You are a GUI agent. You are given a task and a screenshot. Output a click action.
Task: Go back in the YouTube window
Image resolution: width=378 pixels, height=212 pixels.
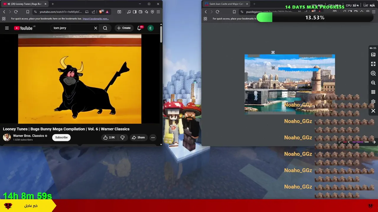pyautogui.click(x=4, y=12)
